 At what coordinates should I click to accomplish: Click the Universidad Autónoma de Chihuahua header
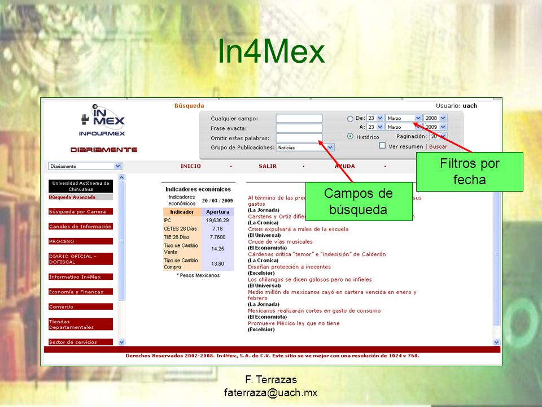tap(81, 186)
